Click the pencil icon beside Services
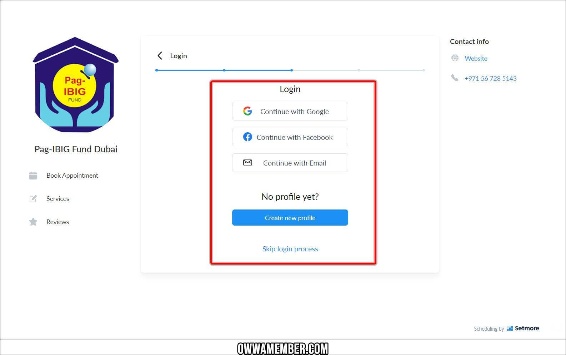The height and width of the screenshot is (355, 566). point(33,199)
